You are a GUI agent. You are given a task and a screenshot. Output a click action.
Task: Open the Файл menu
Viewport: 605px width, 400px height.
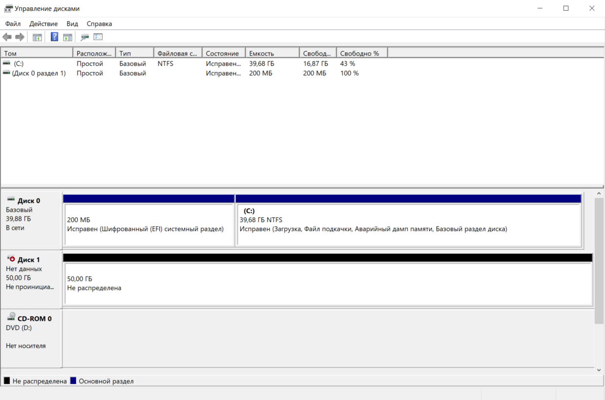[13, 23]
